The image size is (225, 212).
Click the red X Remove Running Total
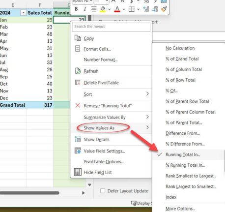click(x=78, y=105)
